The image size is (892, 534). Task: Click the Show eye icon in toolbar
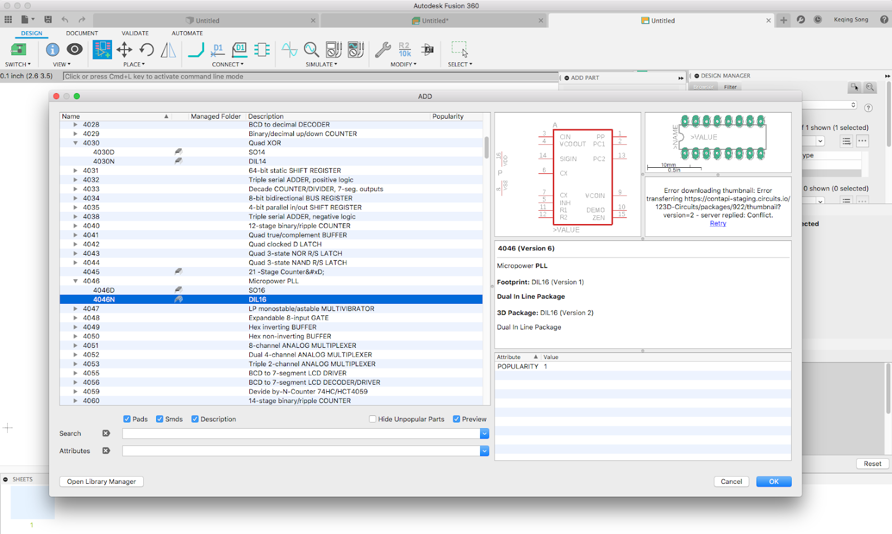[x=75, y=50]
